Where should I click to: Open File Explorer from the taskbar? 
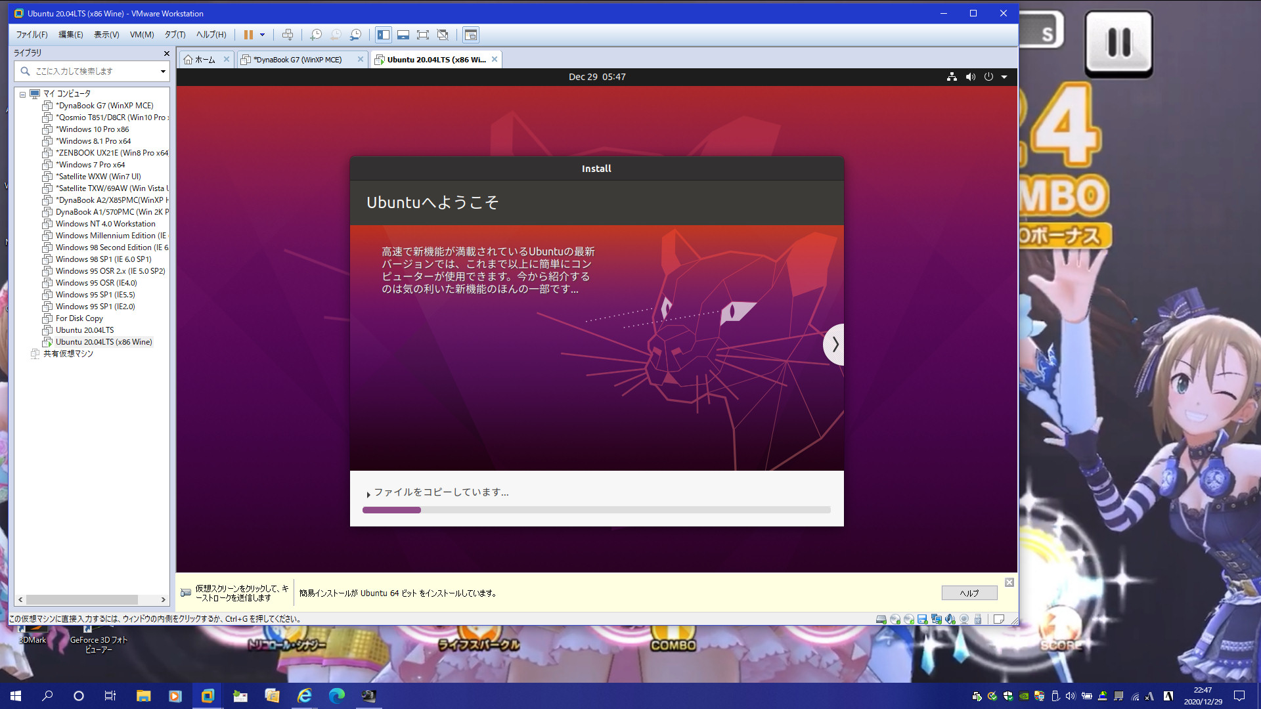tap(143, 696)
